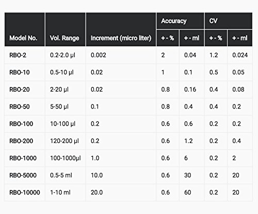Select the 100-1000µl volume range cell
Viewport: 258px width, 214px height.
[66, 158]
